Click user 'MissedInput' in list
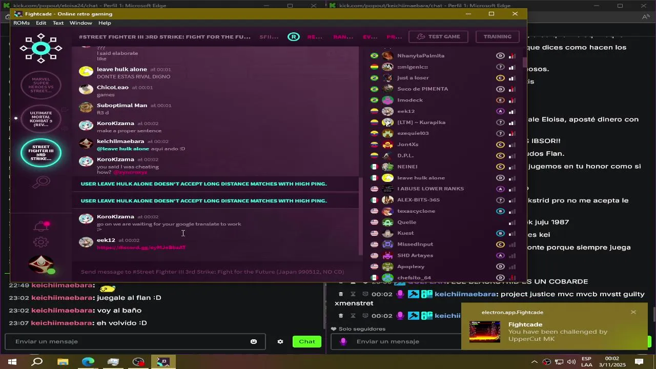 point(415,244)
